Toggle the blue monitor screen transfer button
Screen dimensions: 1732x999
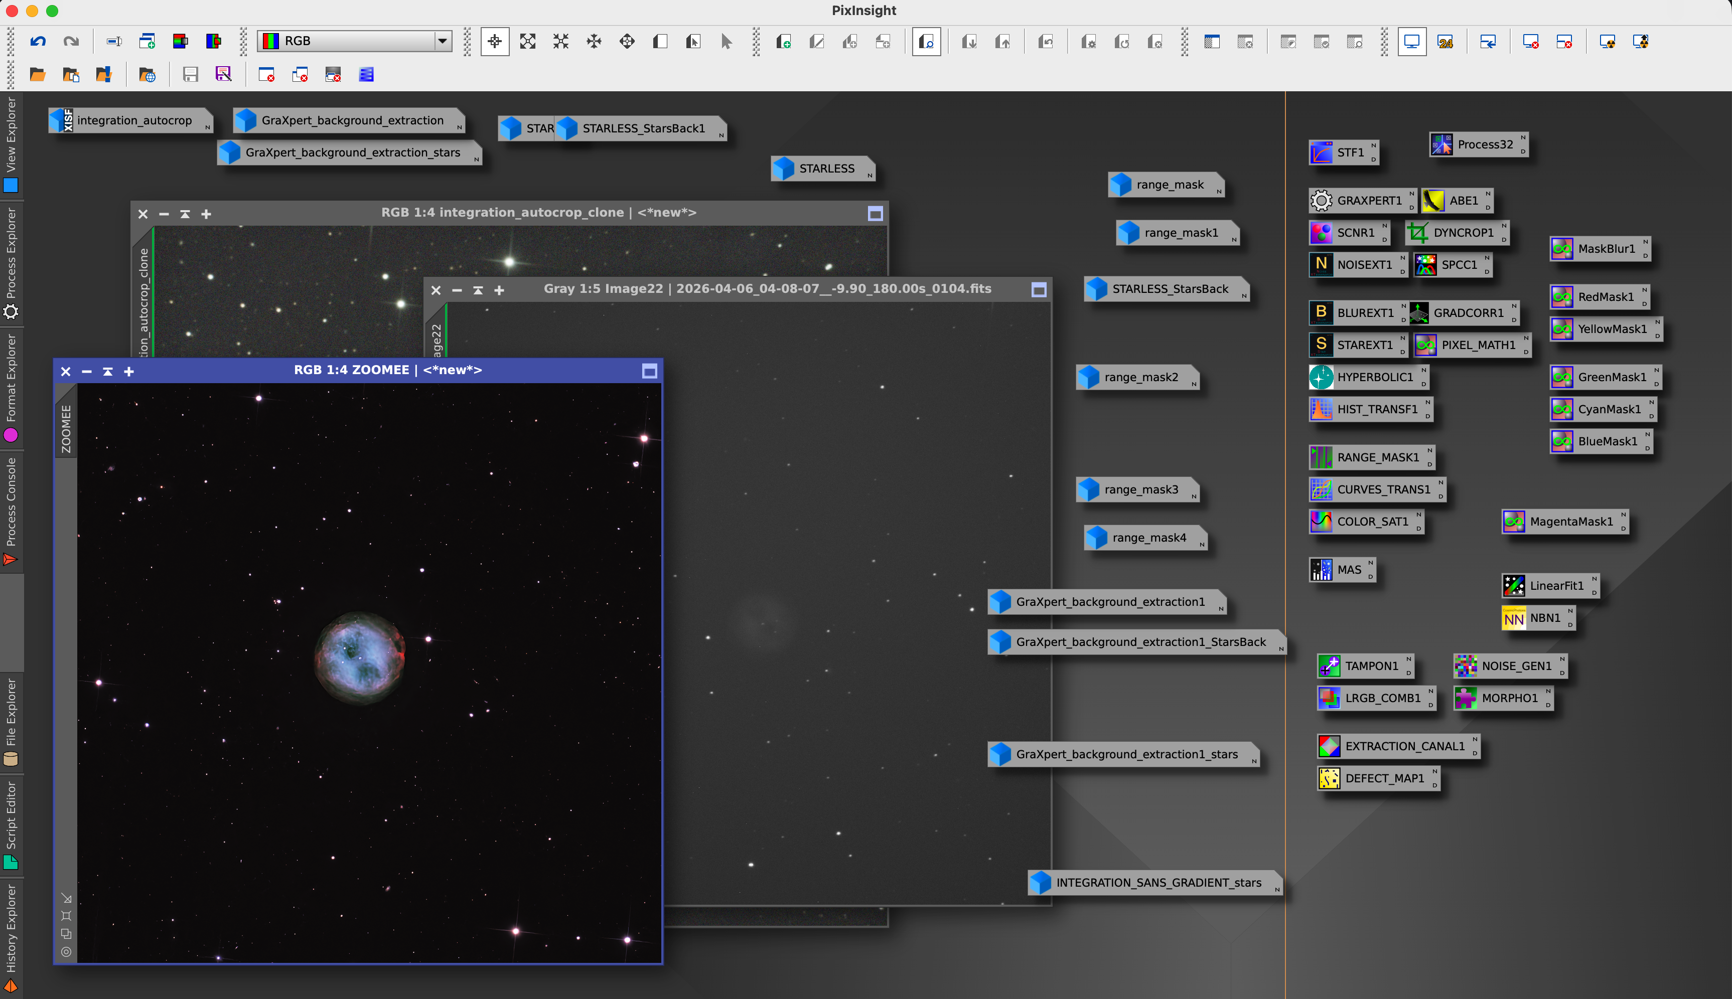[1411, 41]
